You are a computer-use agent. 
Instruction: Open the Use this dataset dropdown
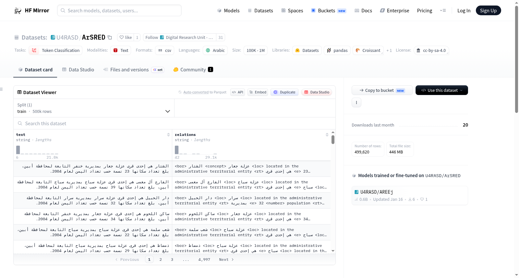[x=442, y=90]
